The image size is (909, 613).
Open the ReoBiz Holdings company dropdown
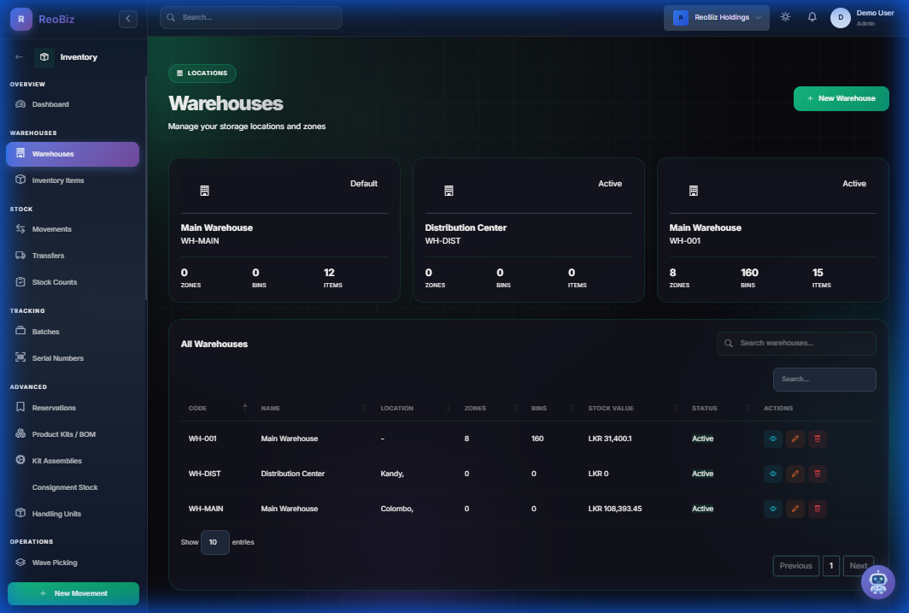coord(716,18)
